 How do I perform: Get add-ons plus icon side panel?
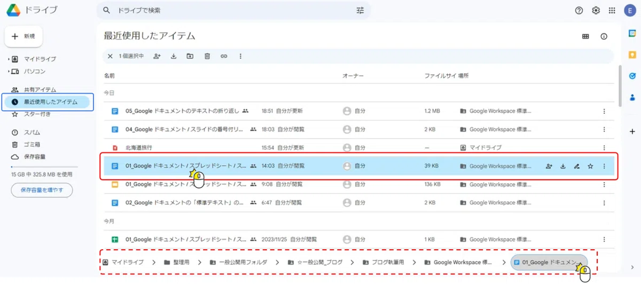pyautogui.click(x=632, y=131)
